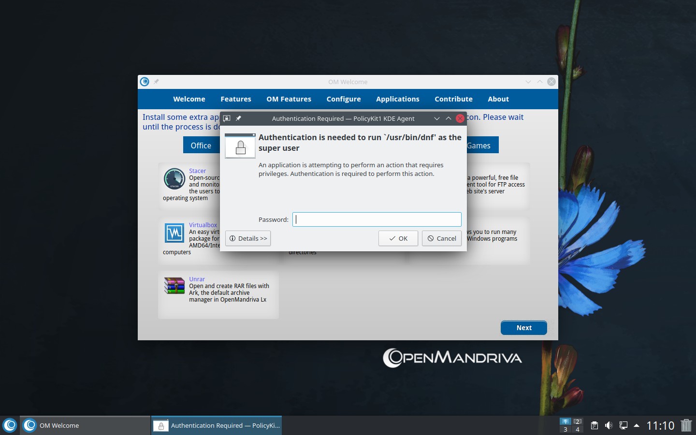Open the Configure tab
696x435 pixels.
(x=344, y=99)
